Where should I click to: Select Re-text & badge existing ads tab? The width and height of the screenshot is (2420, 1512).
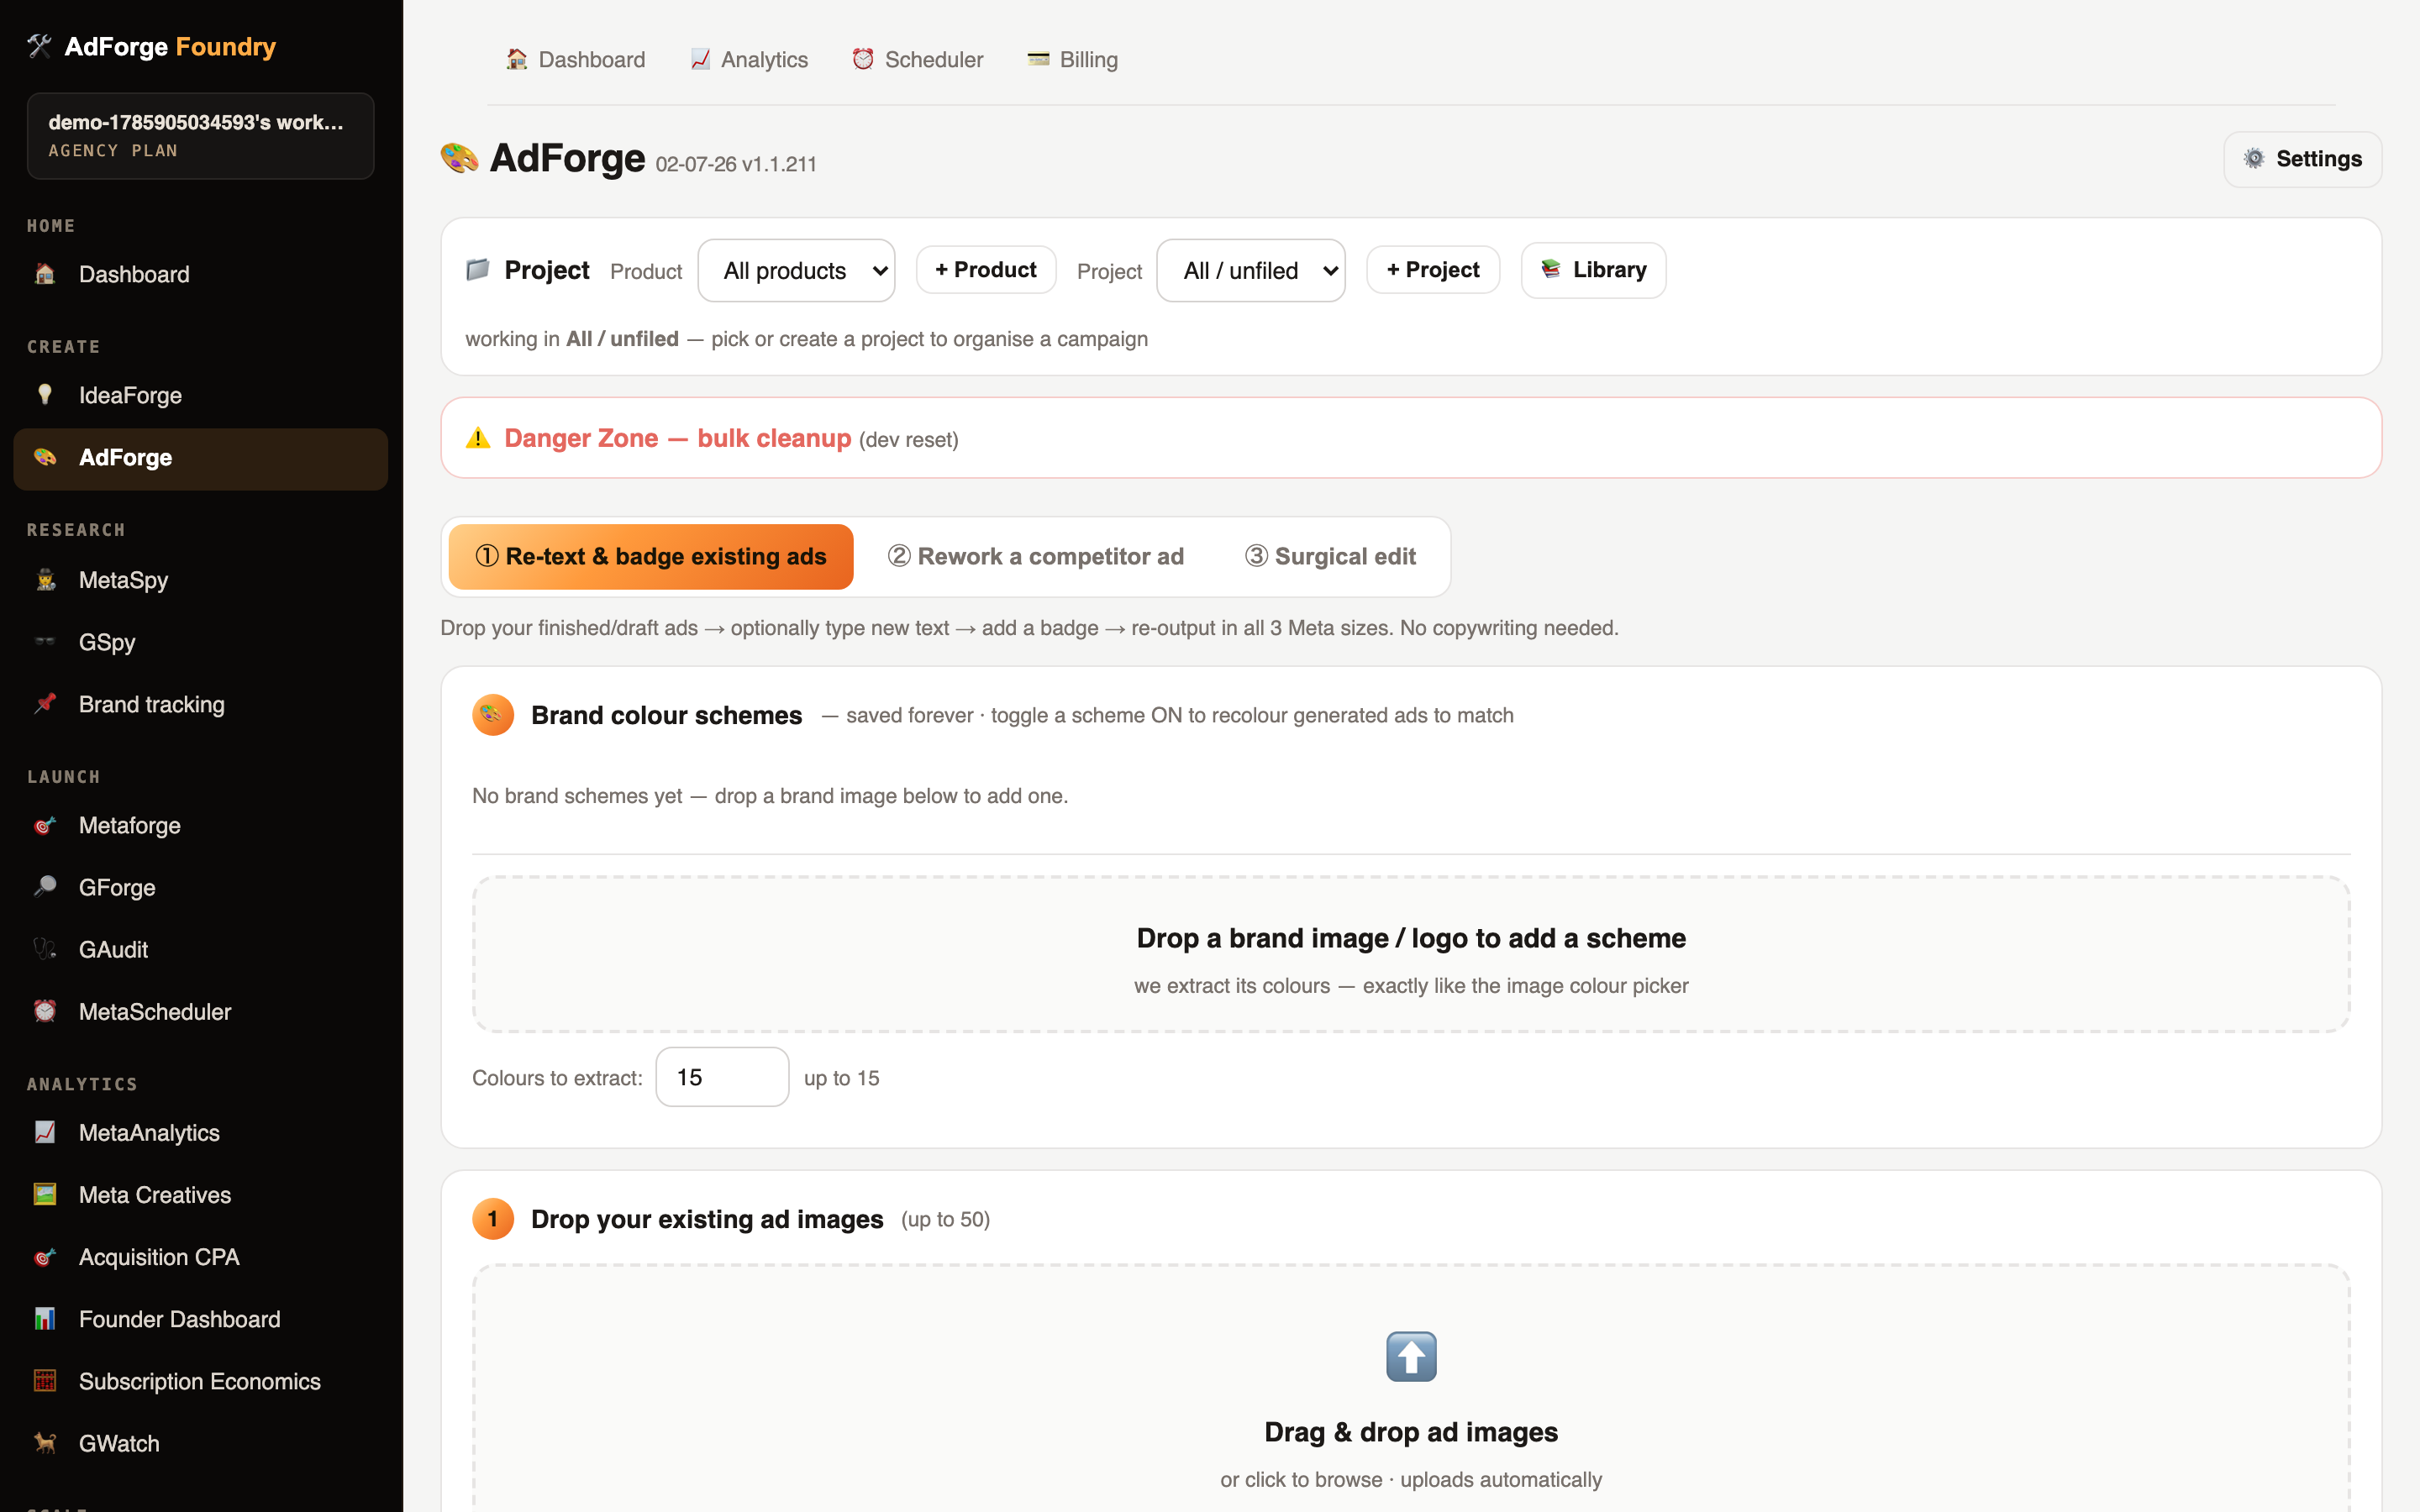[651, 556]
